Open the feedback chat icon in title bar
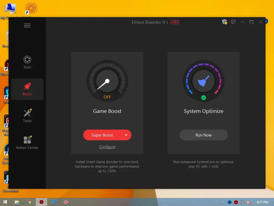This screenshot has width=274, height=206. click(x=233, y=22)
